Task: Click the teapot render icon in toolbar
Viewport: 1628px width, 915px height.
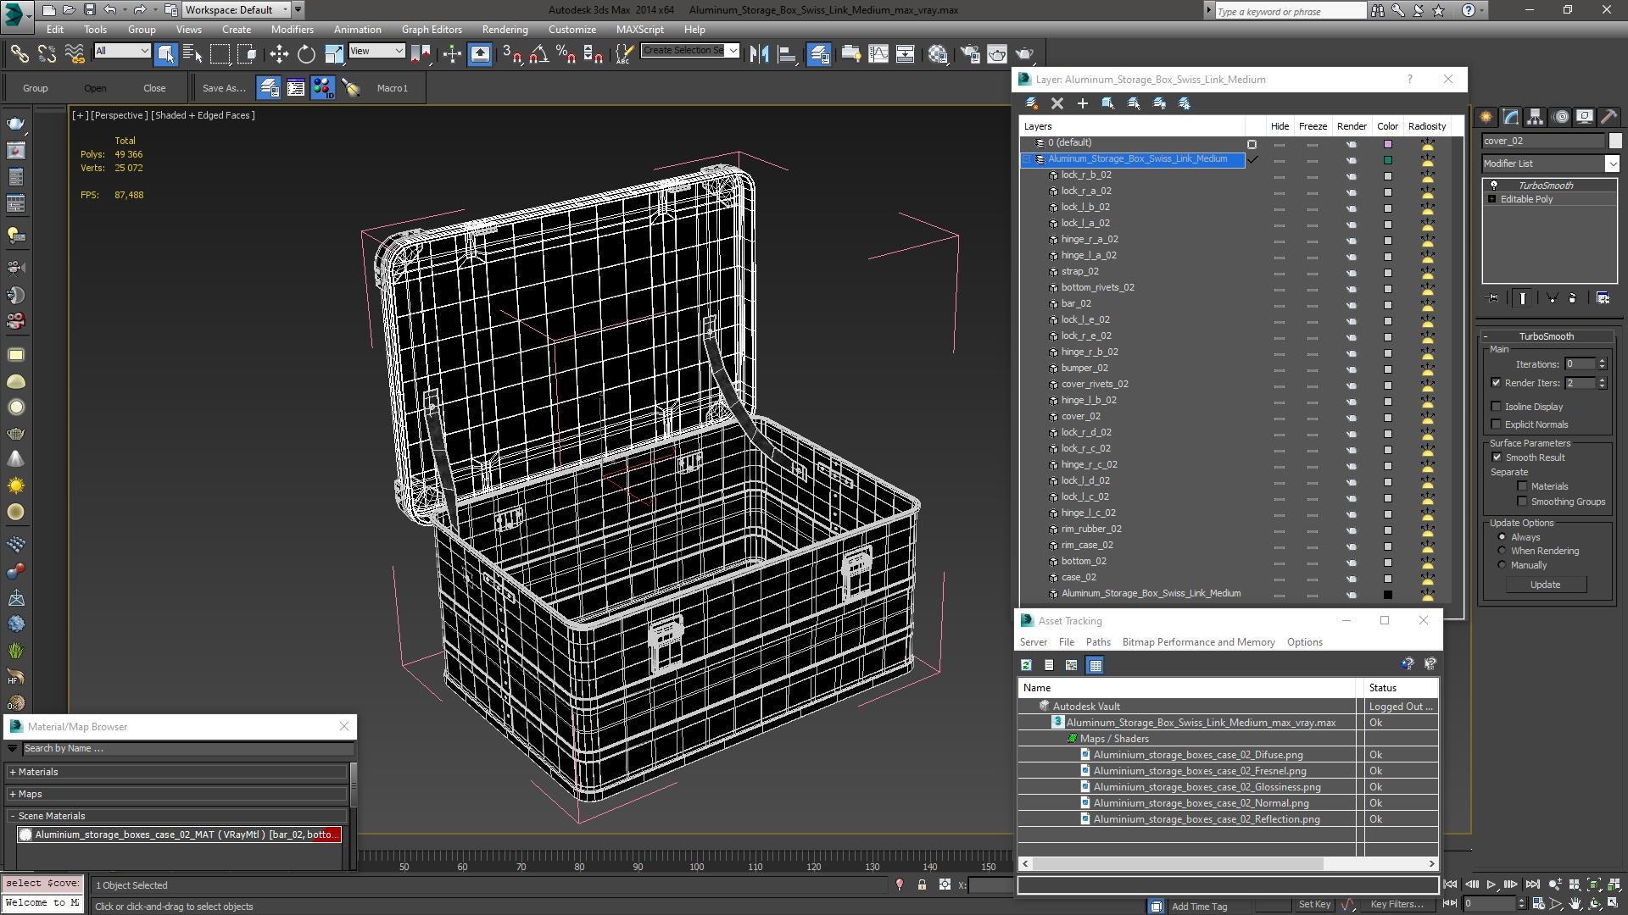Action: tap(1024, 54)
